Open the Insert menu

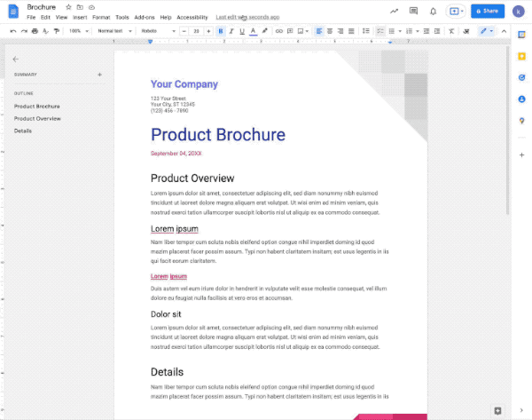pyautogui.click(x=80, y=18)
